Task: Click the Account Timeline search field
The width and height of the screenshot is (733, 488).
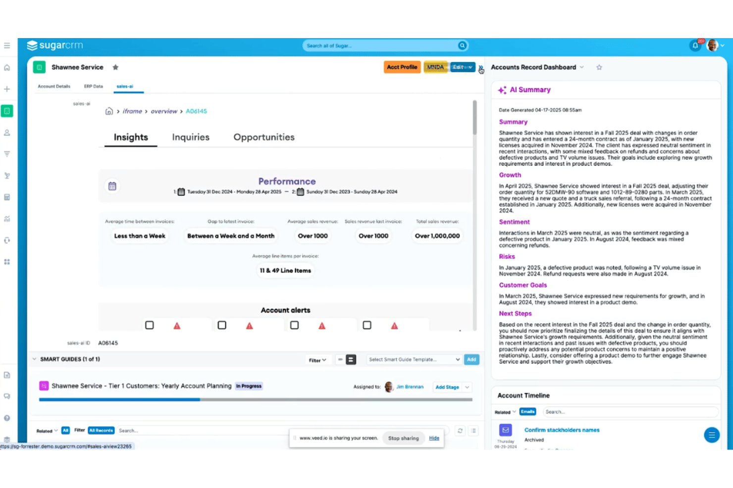Action: (x=630, y=412)
